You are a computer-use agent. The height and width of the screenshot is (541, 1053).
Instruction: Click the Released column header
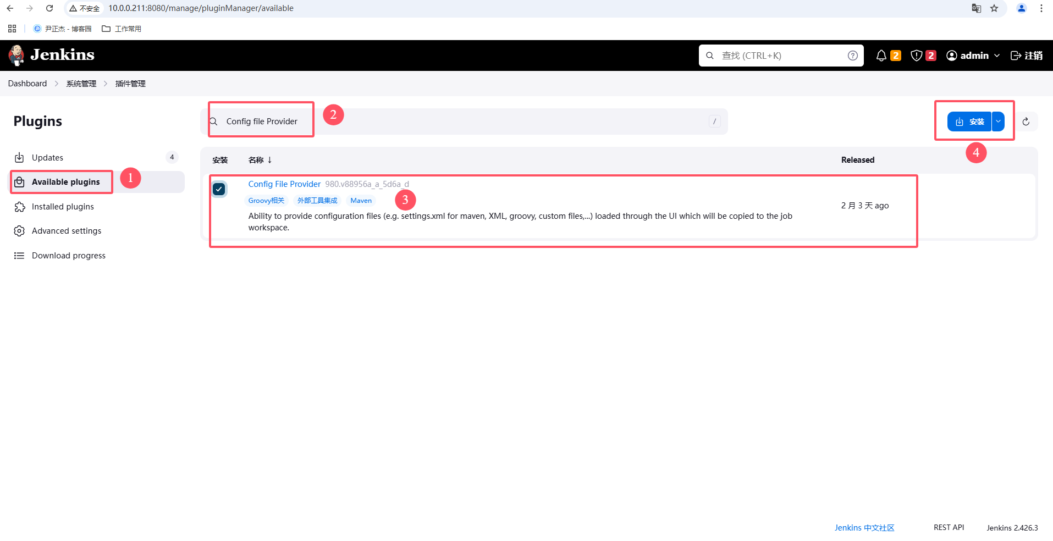coord(858,160)
